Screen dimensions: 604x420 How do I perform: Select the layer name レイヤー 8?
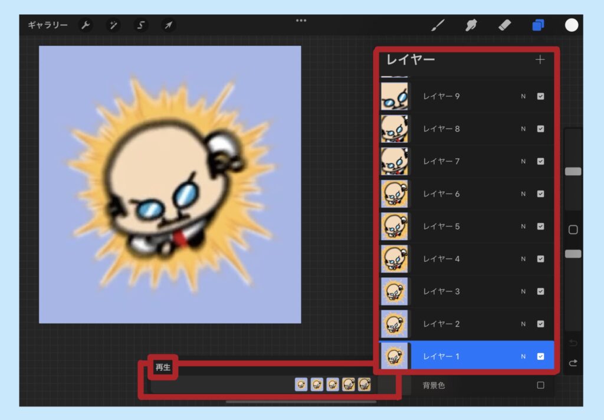pos(441,129)
